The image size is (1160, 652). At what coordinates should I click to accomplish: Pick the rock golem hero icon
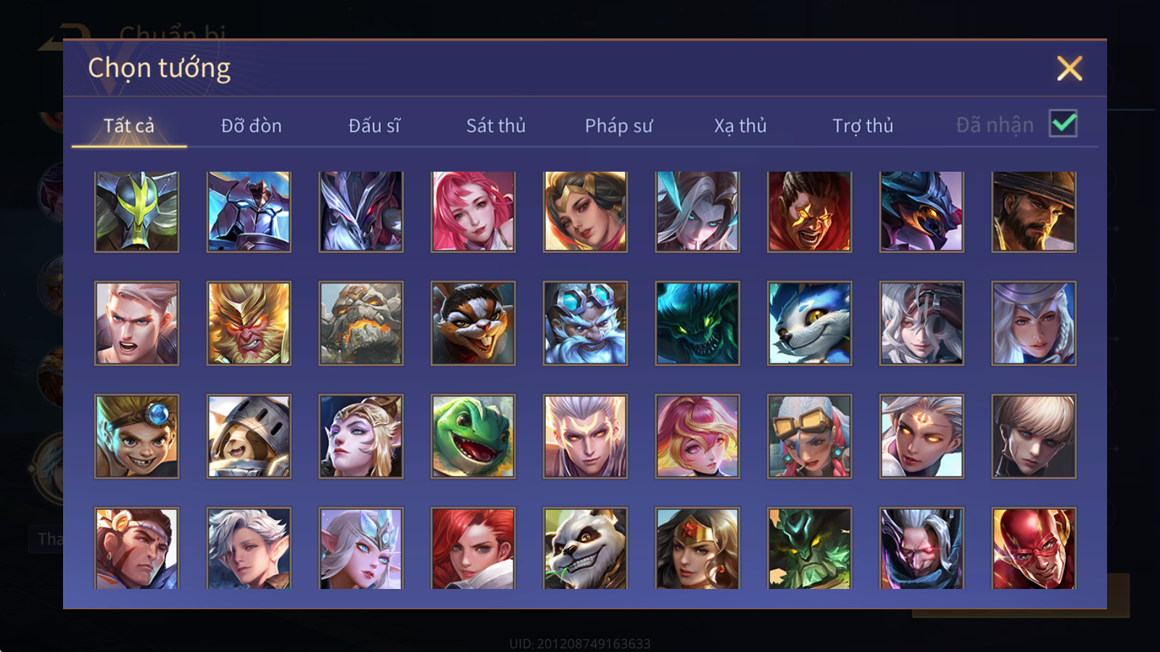361,323
